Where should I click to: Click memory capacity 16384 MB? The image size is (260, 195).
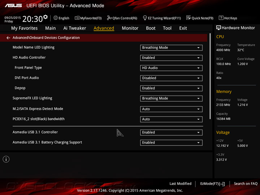tap(224, 119)
